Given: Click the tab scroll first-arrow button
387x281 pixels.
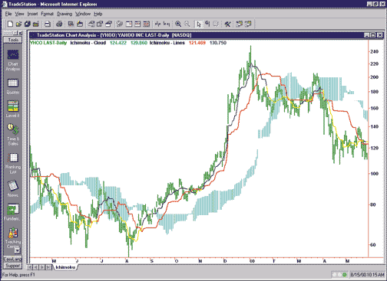Looking at the screenshot, I should [x=30, y=267].
